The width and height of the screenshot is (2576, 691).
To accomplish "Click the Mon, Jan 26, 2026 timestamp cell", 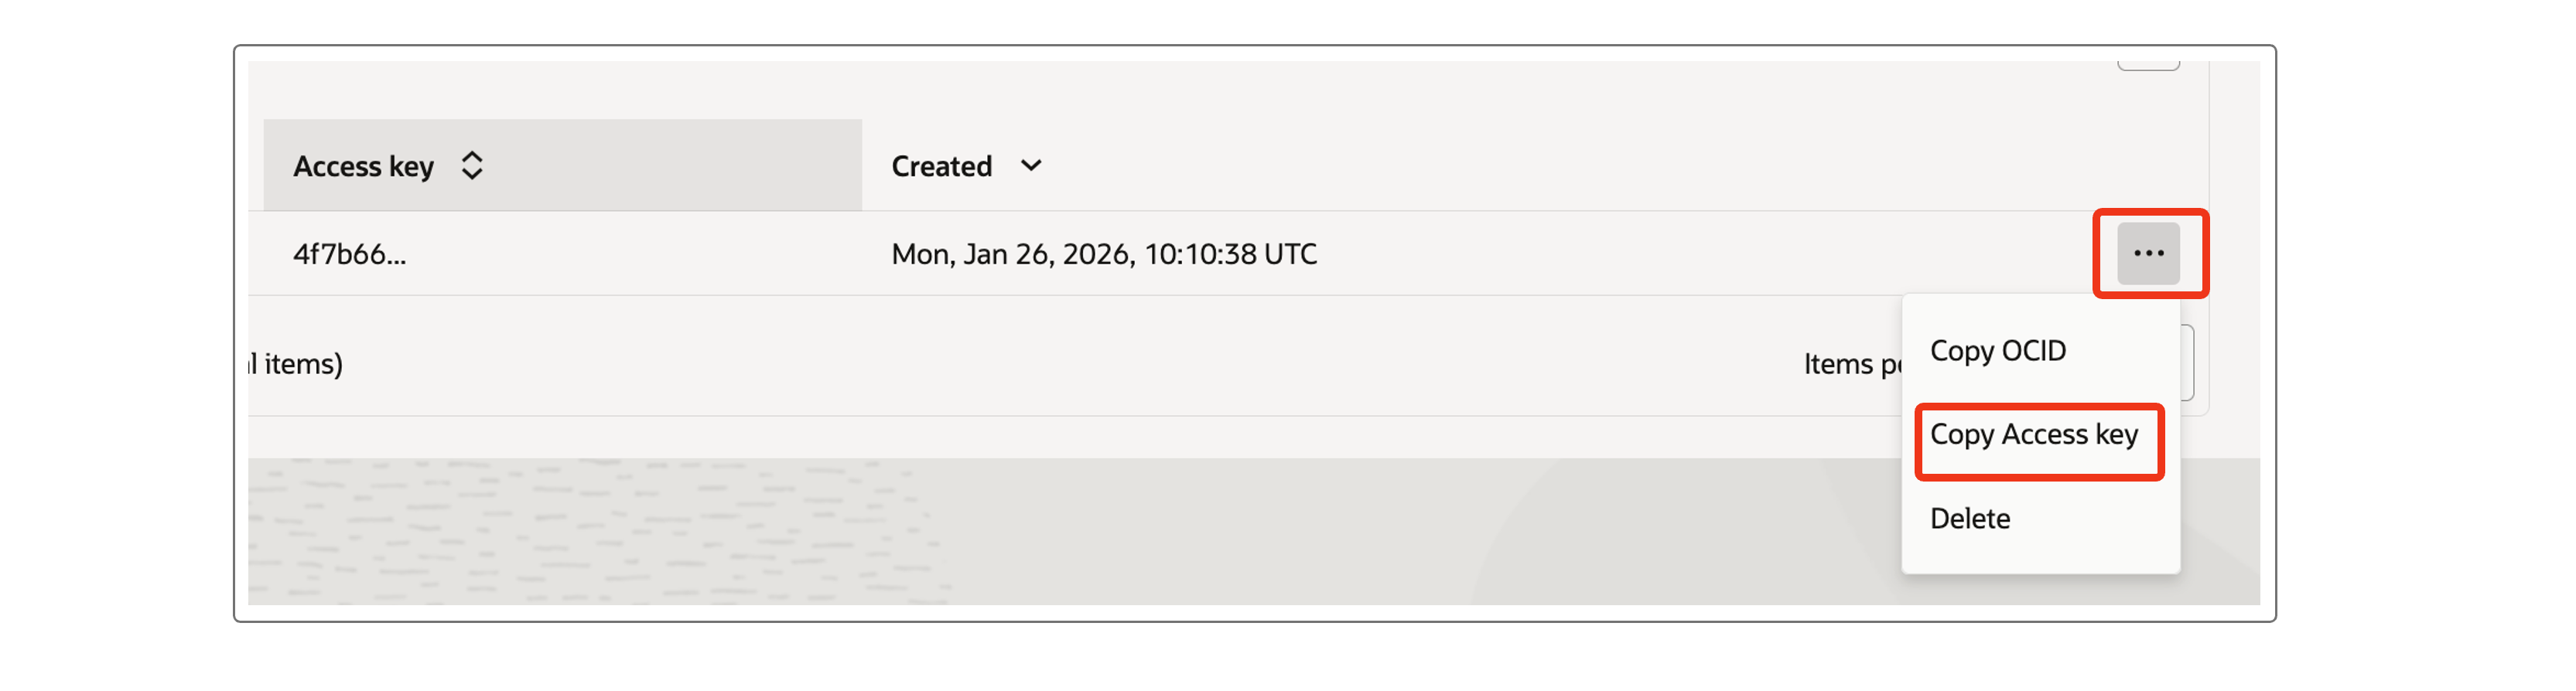I will point(1103,254).
